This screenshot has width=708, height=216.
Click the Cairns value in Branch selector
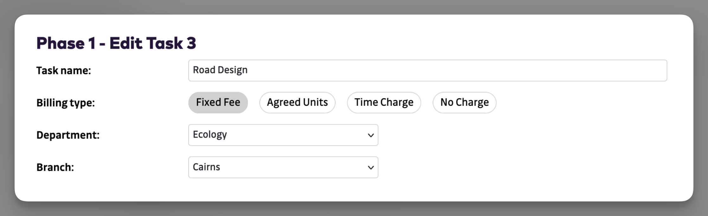pos(207,167)
